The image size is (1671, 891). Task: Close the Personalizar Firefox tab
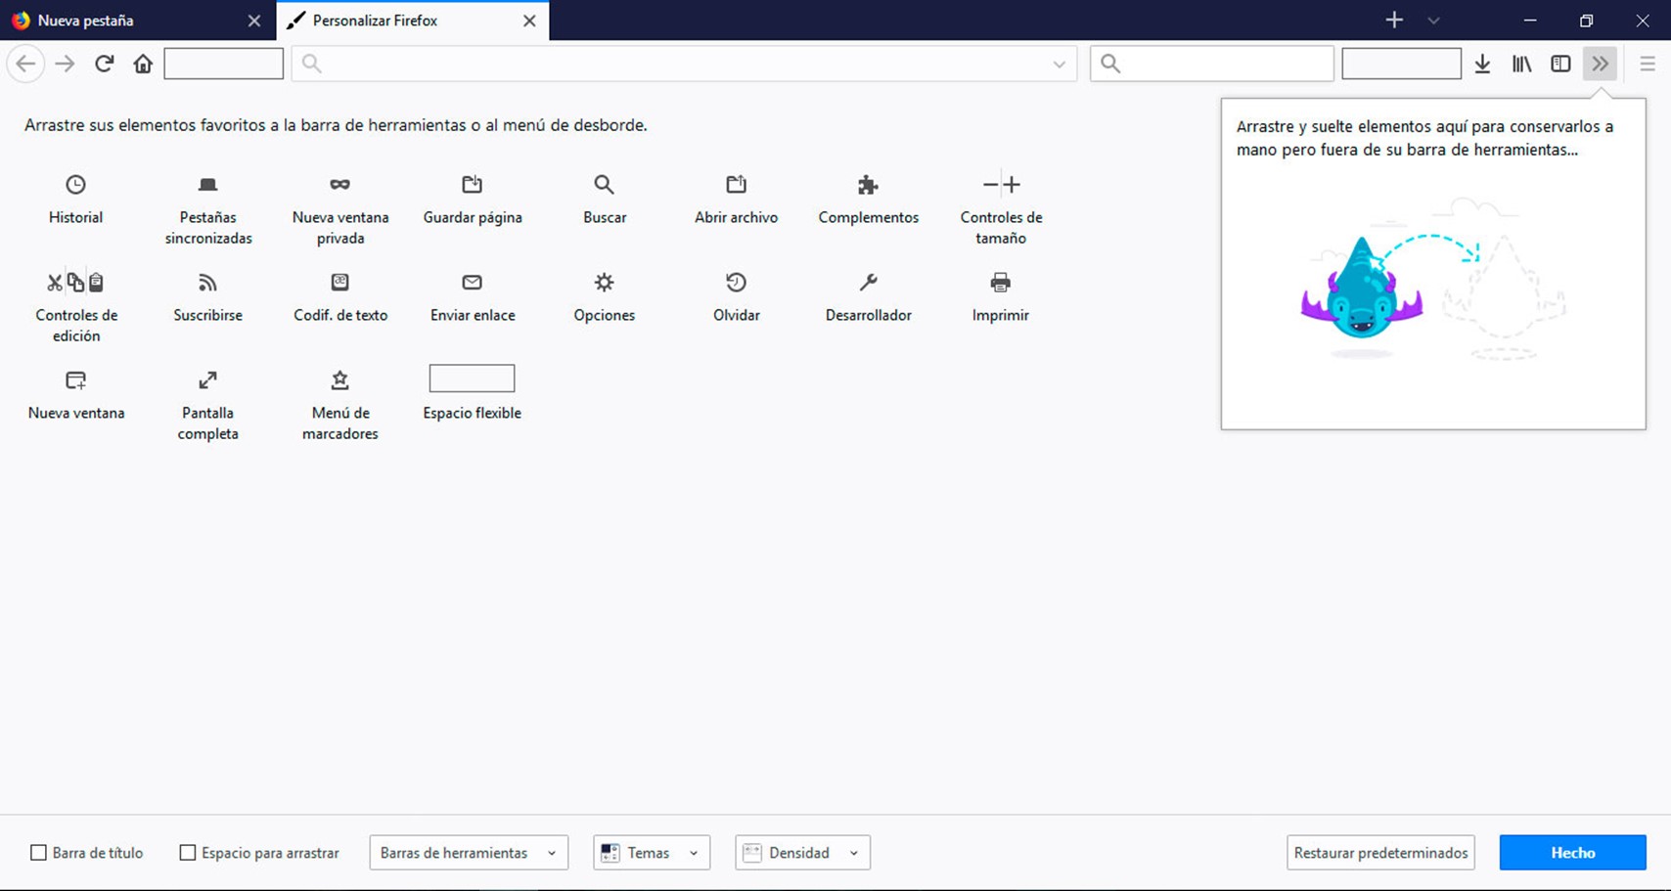tap(529, 21)
